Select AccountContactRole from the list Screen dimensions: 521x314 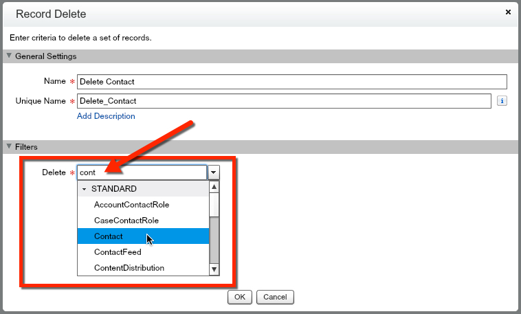point(131,205)
